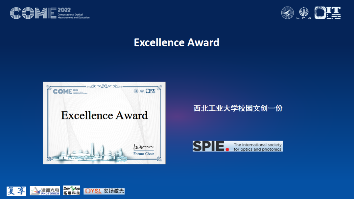Viewport: 354px width, 199px height.
Task: Click the 复享 sponsor logo
Action: point(16,191)
